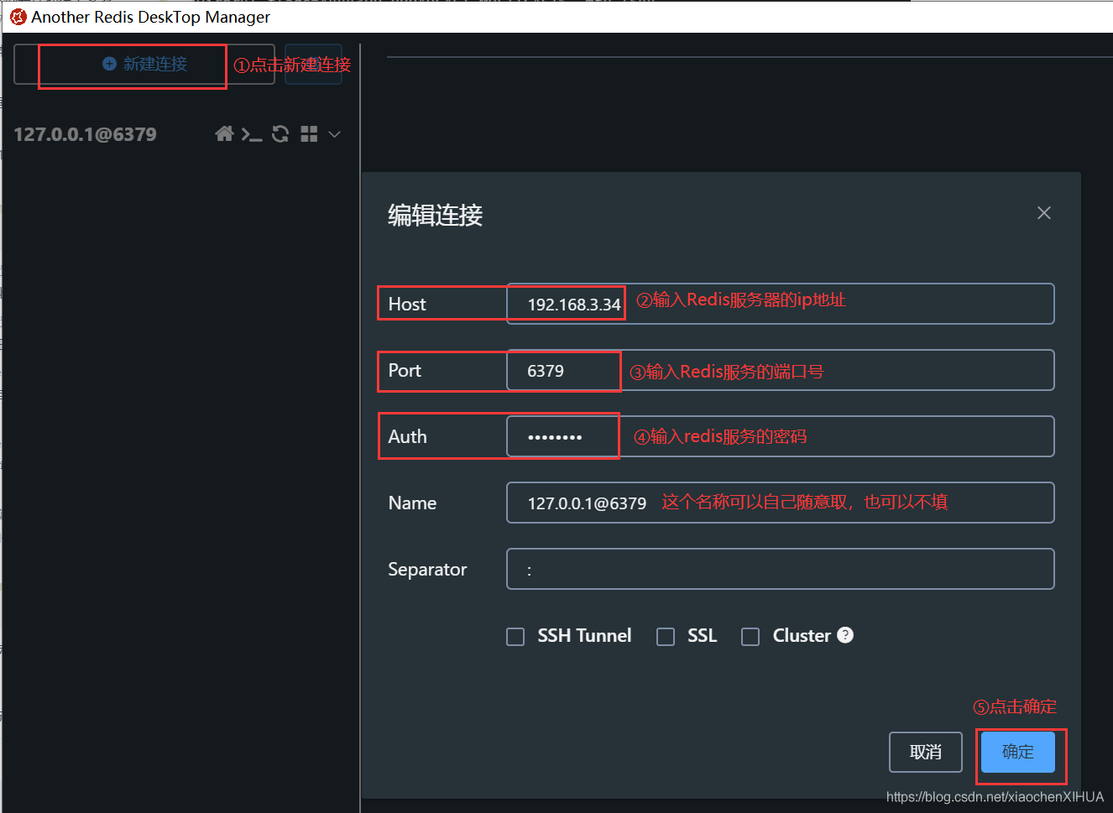
Task: Show the help tooltip icon next to Cluster
Action: tap(845, 635)
